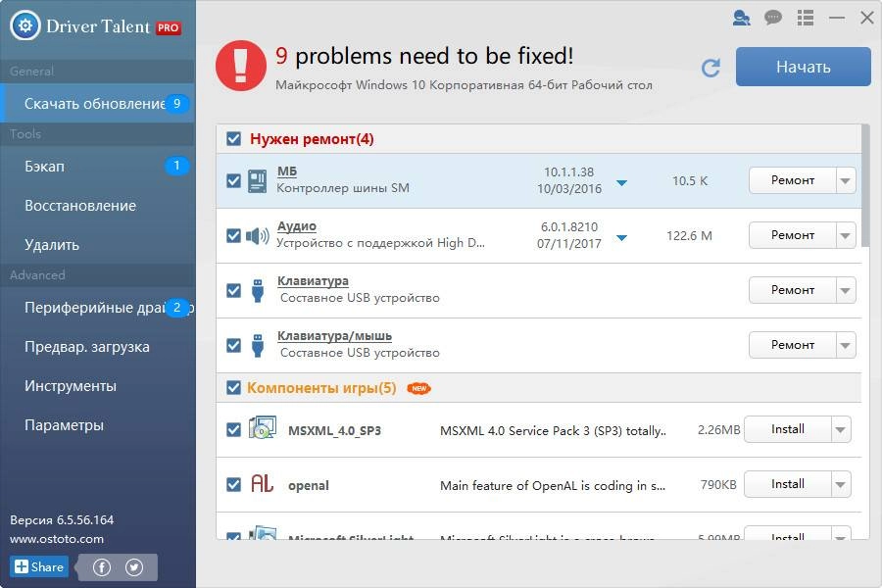Click the MSXML_4.0_SP3 installer icon
This screenshot has height=588, width=882.
tap(263, 428)
